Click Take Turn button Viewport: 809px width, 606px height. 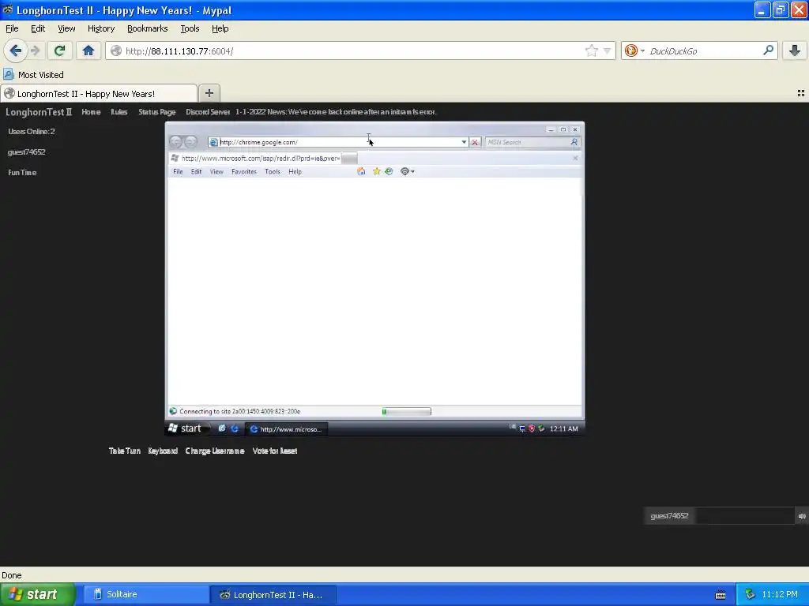tap(124, 451)
